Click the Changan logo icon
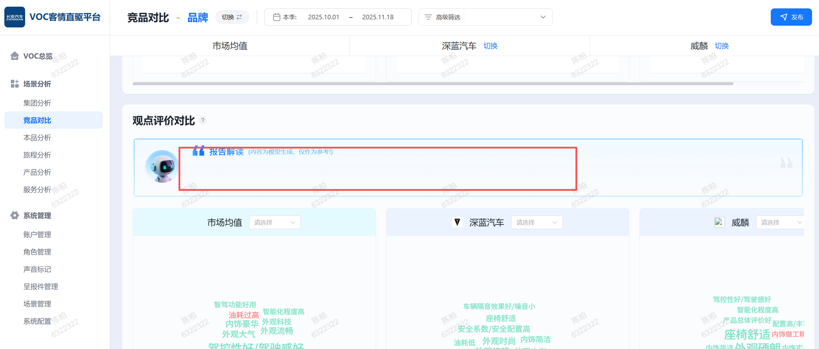This screenshot has width=819, height=349. tap(15, 17)
